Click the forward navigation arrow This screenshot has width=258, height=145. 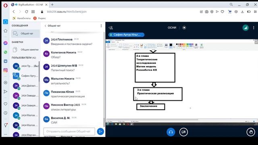coord(20,12)
